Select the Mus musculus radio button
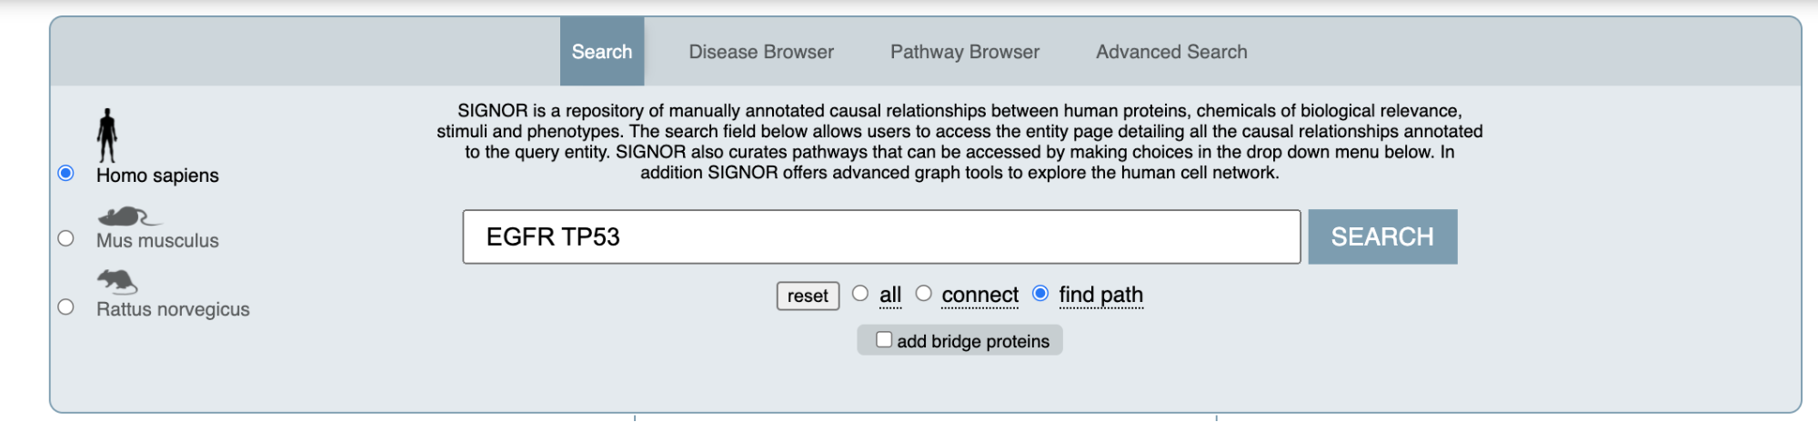 pos(65,238)
